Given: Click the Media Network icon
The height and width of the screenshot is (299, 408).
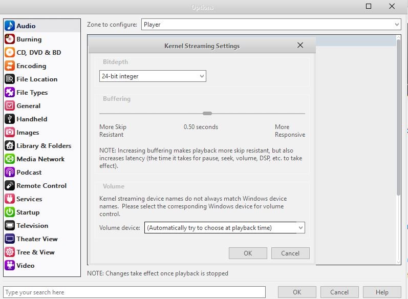Looking at the screenshot, I should [9, 159].
